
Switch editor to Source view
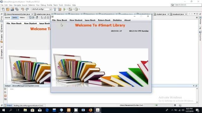[x=7, y=18]
